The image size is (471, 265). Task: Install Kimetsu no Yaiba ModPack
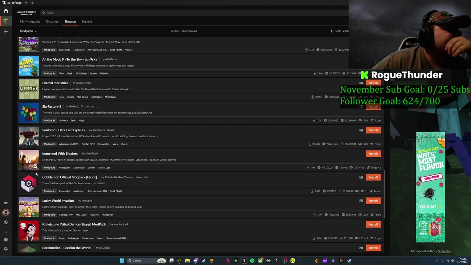point(373,224)
